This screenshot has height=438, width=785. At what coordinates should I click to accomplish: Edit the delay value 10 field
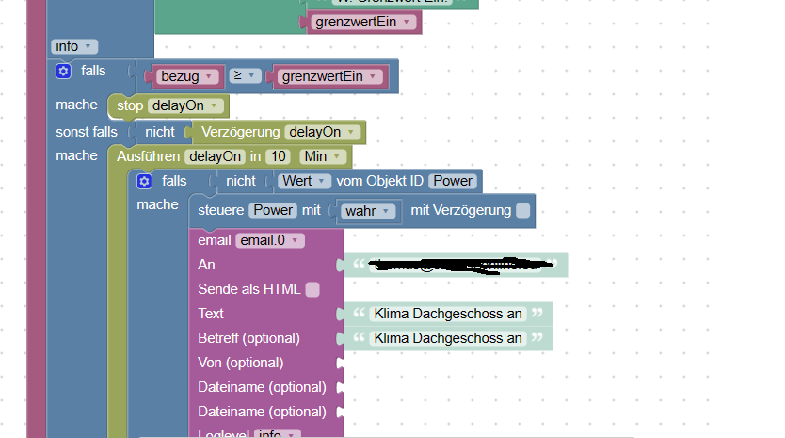click(x=278, y=157)
